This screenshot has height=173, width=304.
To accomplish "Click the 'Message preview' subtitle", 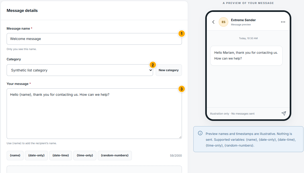I will pos(241,25).
